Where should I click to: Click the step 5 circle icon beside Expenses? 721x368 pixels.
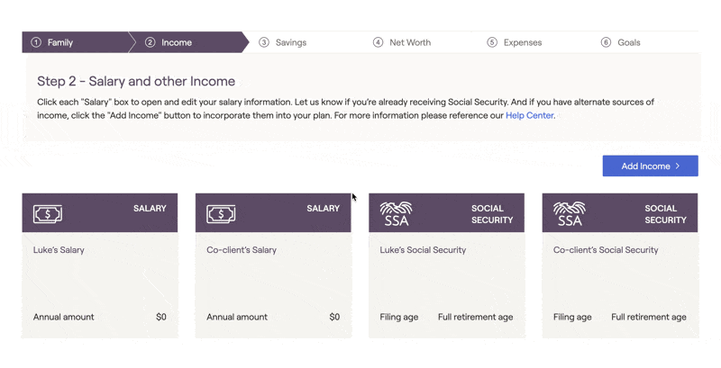pyautogui.click(x=492, y=42)
